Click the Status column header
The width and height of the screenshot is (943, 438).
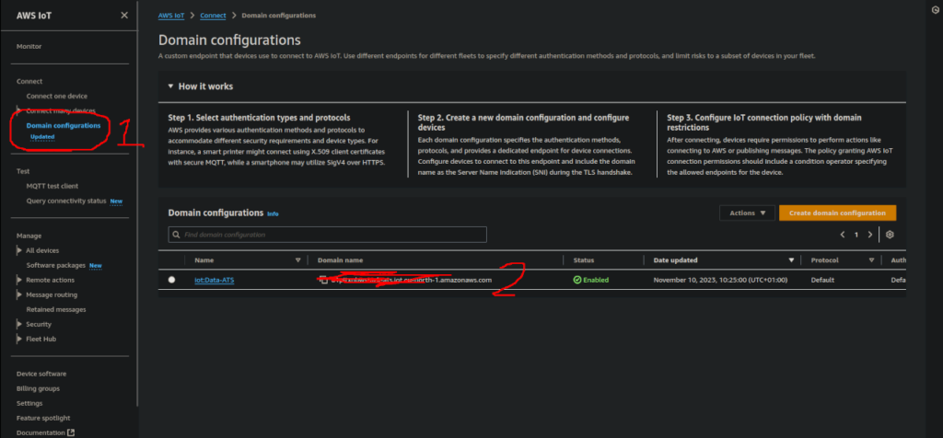(584, 260)
